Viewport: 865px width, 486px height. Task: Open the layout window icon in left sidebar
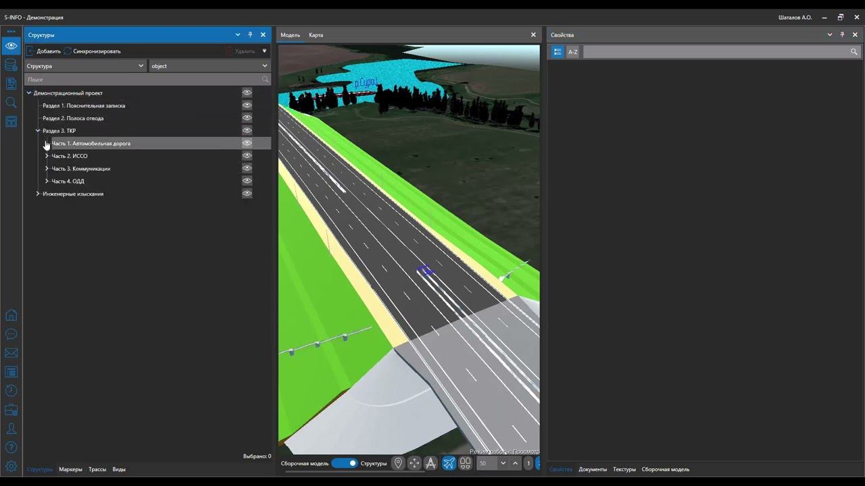click(11, 122)
